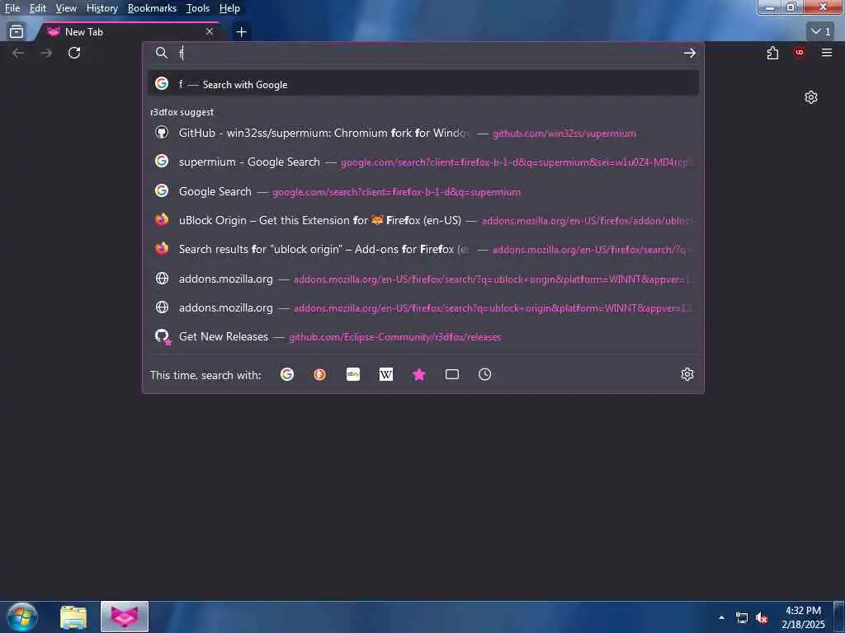The image size is (845, 633).
Task: Go forward to next page
Action: pos(46,53)
